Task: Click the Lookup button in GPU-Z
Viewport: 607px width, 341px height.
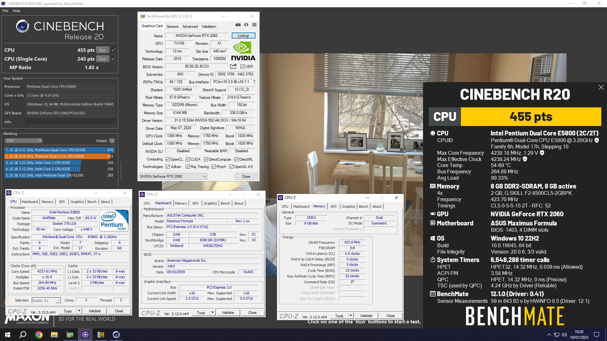Action: pos(243,36)
